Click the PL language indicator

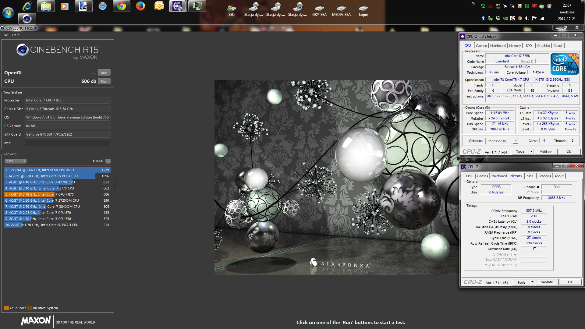473,4
